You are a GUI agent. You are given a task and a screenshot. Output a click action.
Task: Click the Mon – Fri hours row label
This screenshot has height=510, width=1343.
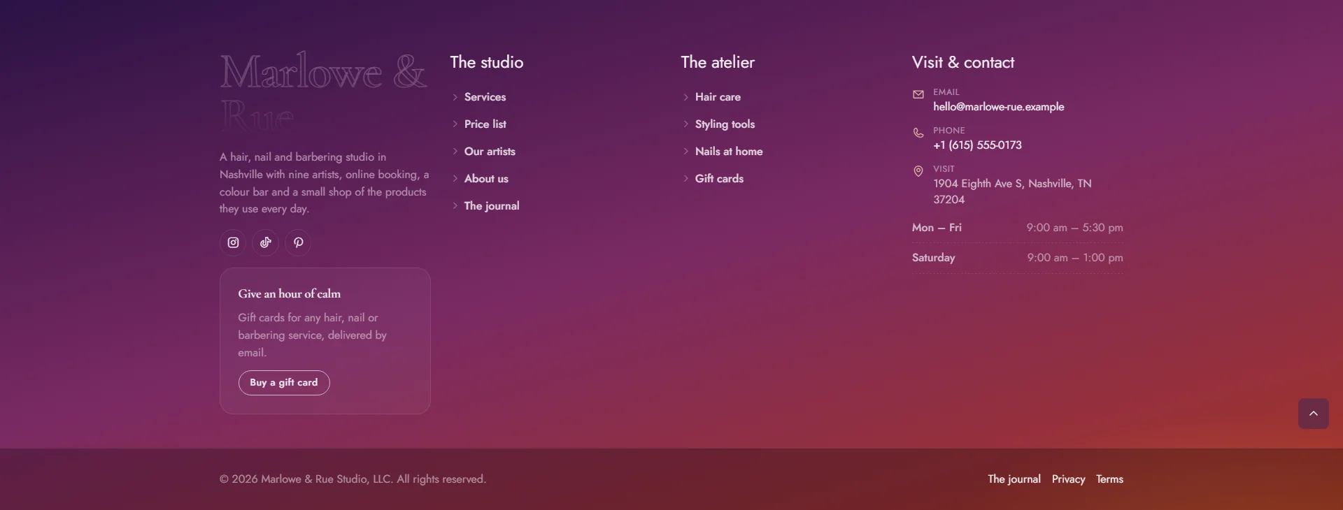pyautogui.click(x=937, y=228)
